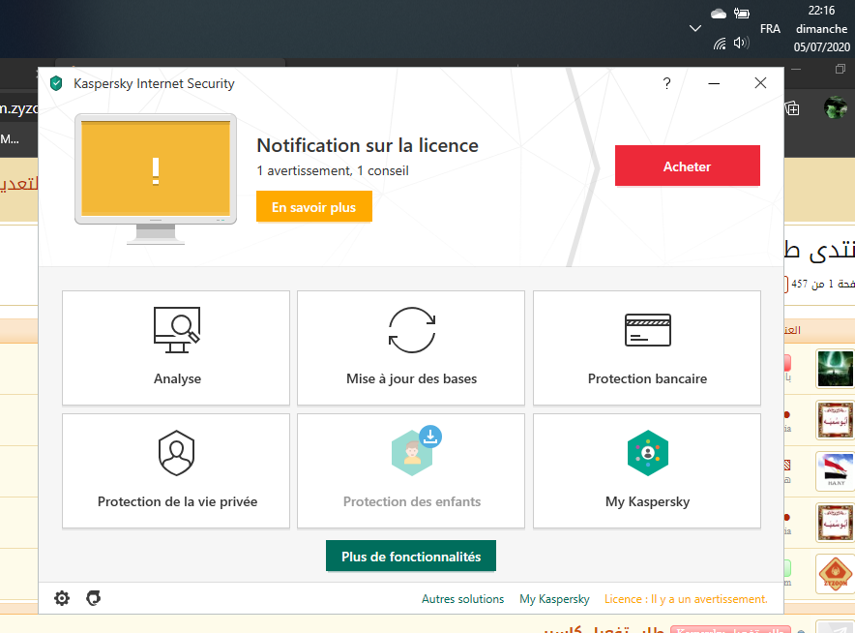This screenshot has height=633, width=855.
Task: Click En savoir plus button
Action: 314,207
